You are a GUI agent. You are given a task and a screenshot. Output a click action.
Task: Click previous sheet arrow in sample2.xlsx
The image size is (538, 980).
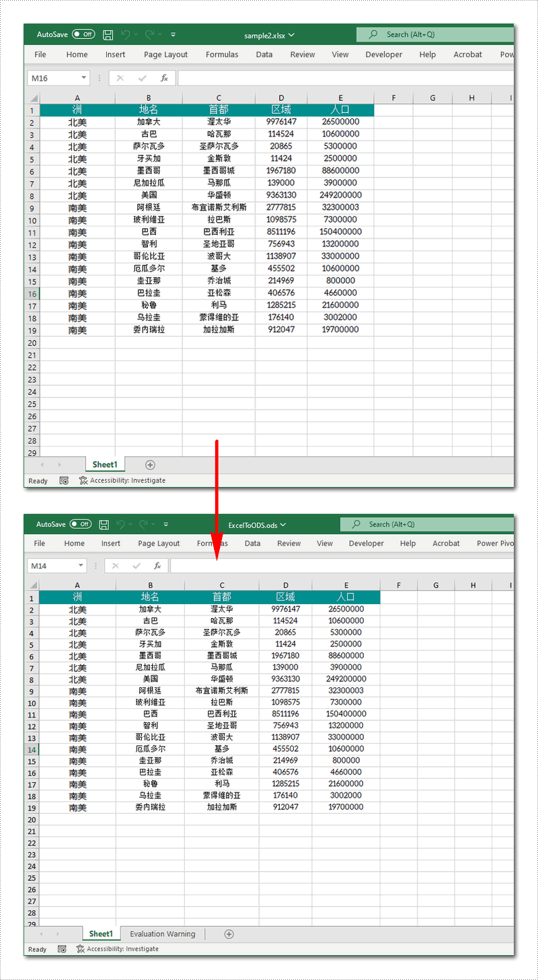click(42, 465)
